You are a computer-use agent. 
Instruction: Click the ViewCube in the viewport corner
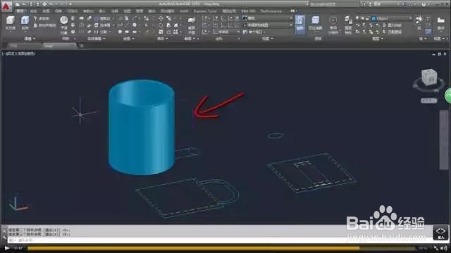(x=429, y=77)
